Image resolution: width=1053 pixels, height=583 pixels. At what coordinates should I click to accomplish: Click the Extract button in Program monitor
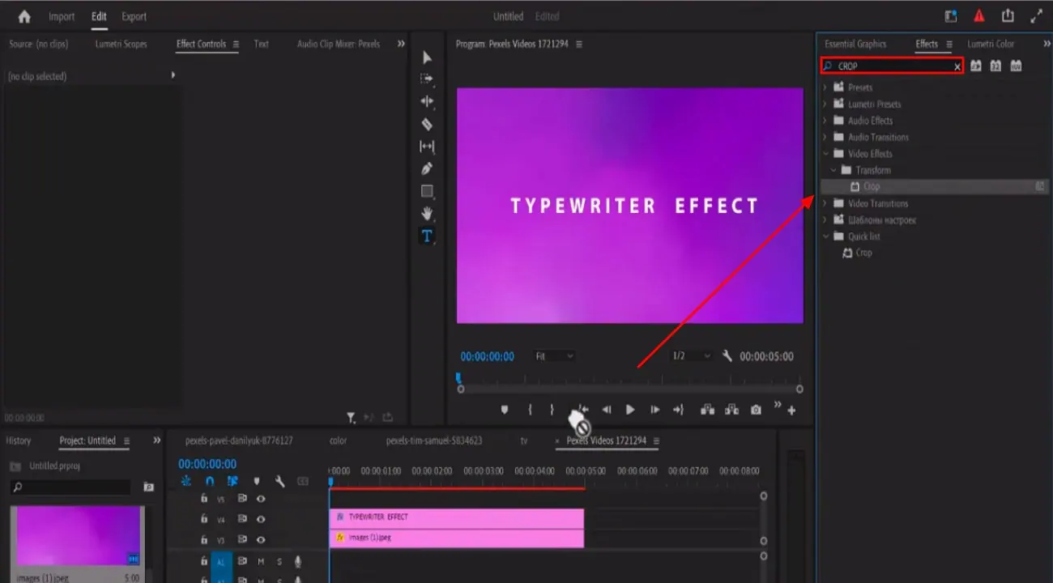tap(731, 410)
